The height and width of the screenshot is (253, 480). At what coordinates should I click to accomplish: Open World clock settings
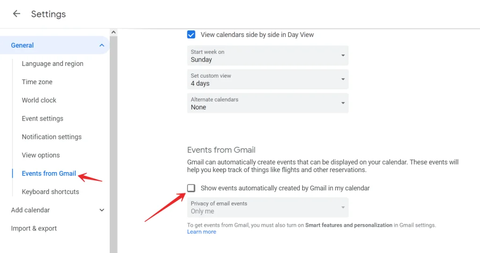click(39, 100)
